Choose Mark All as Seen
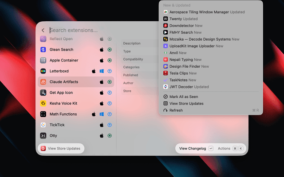 [211, 97]
